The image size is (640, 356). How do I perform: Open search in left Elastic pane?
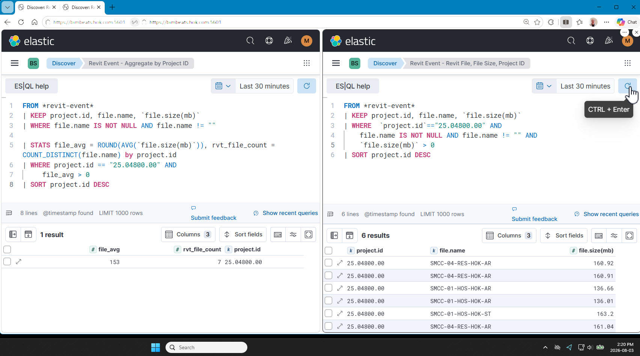(x=250, y=41)
